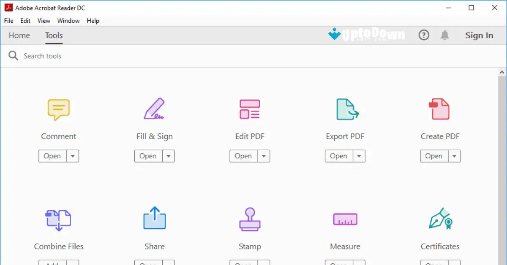Viewport: 507px width, 265px height.
Task: Select the Share tool icon
Action: pyautogui.click(x=154, y=219)
